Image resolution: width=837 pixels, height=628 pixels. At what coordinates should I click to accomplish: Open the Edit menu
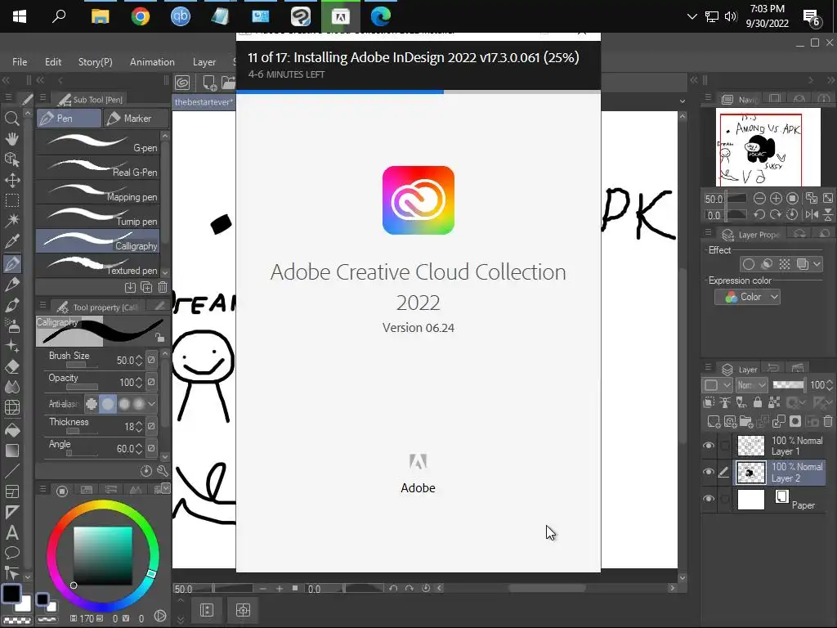(53, 62)
